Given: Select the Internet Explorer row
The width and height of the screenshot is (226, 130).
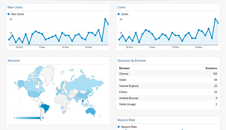Looking at the screenshot, I should click(168, 86).
